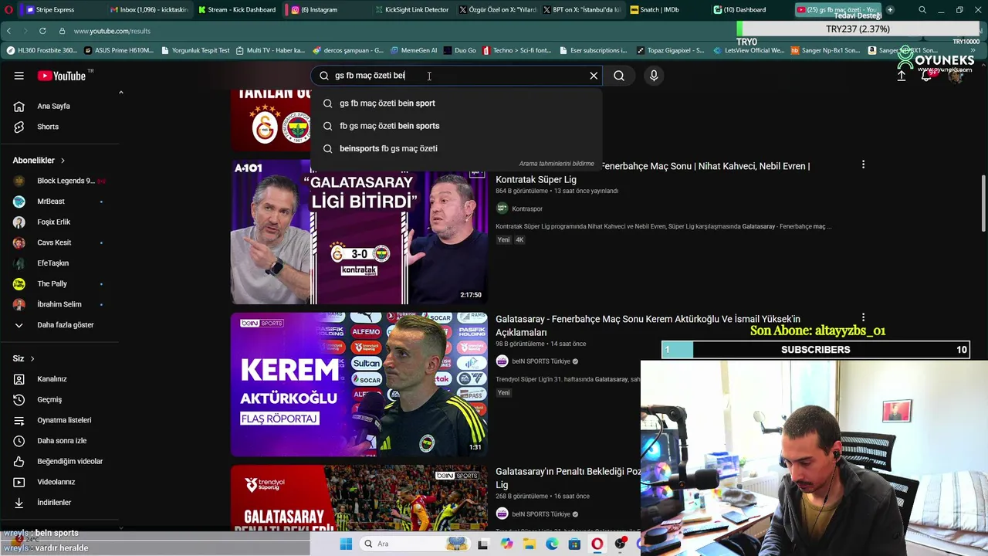
Task: Open Task View on the taskbar
Action: point(483,544)
